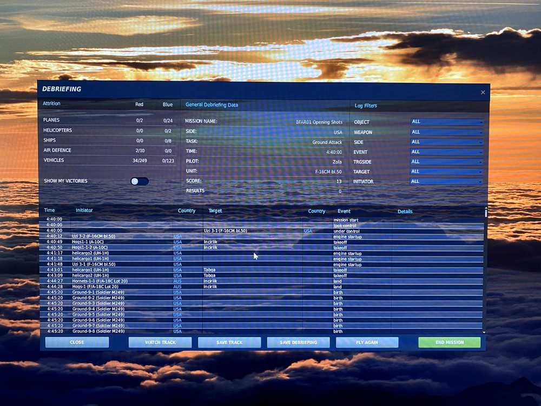Screen dimensions: 541x406
Task: Select the Hogs1-2 (A-10C) takeoff row
Action: click(x=262, y=247)
